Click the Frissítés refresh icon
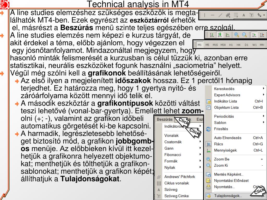 (208, 129)
